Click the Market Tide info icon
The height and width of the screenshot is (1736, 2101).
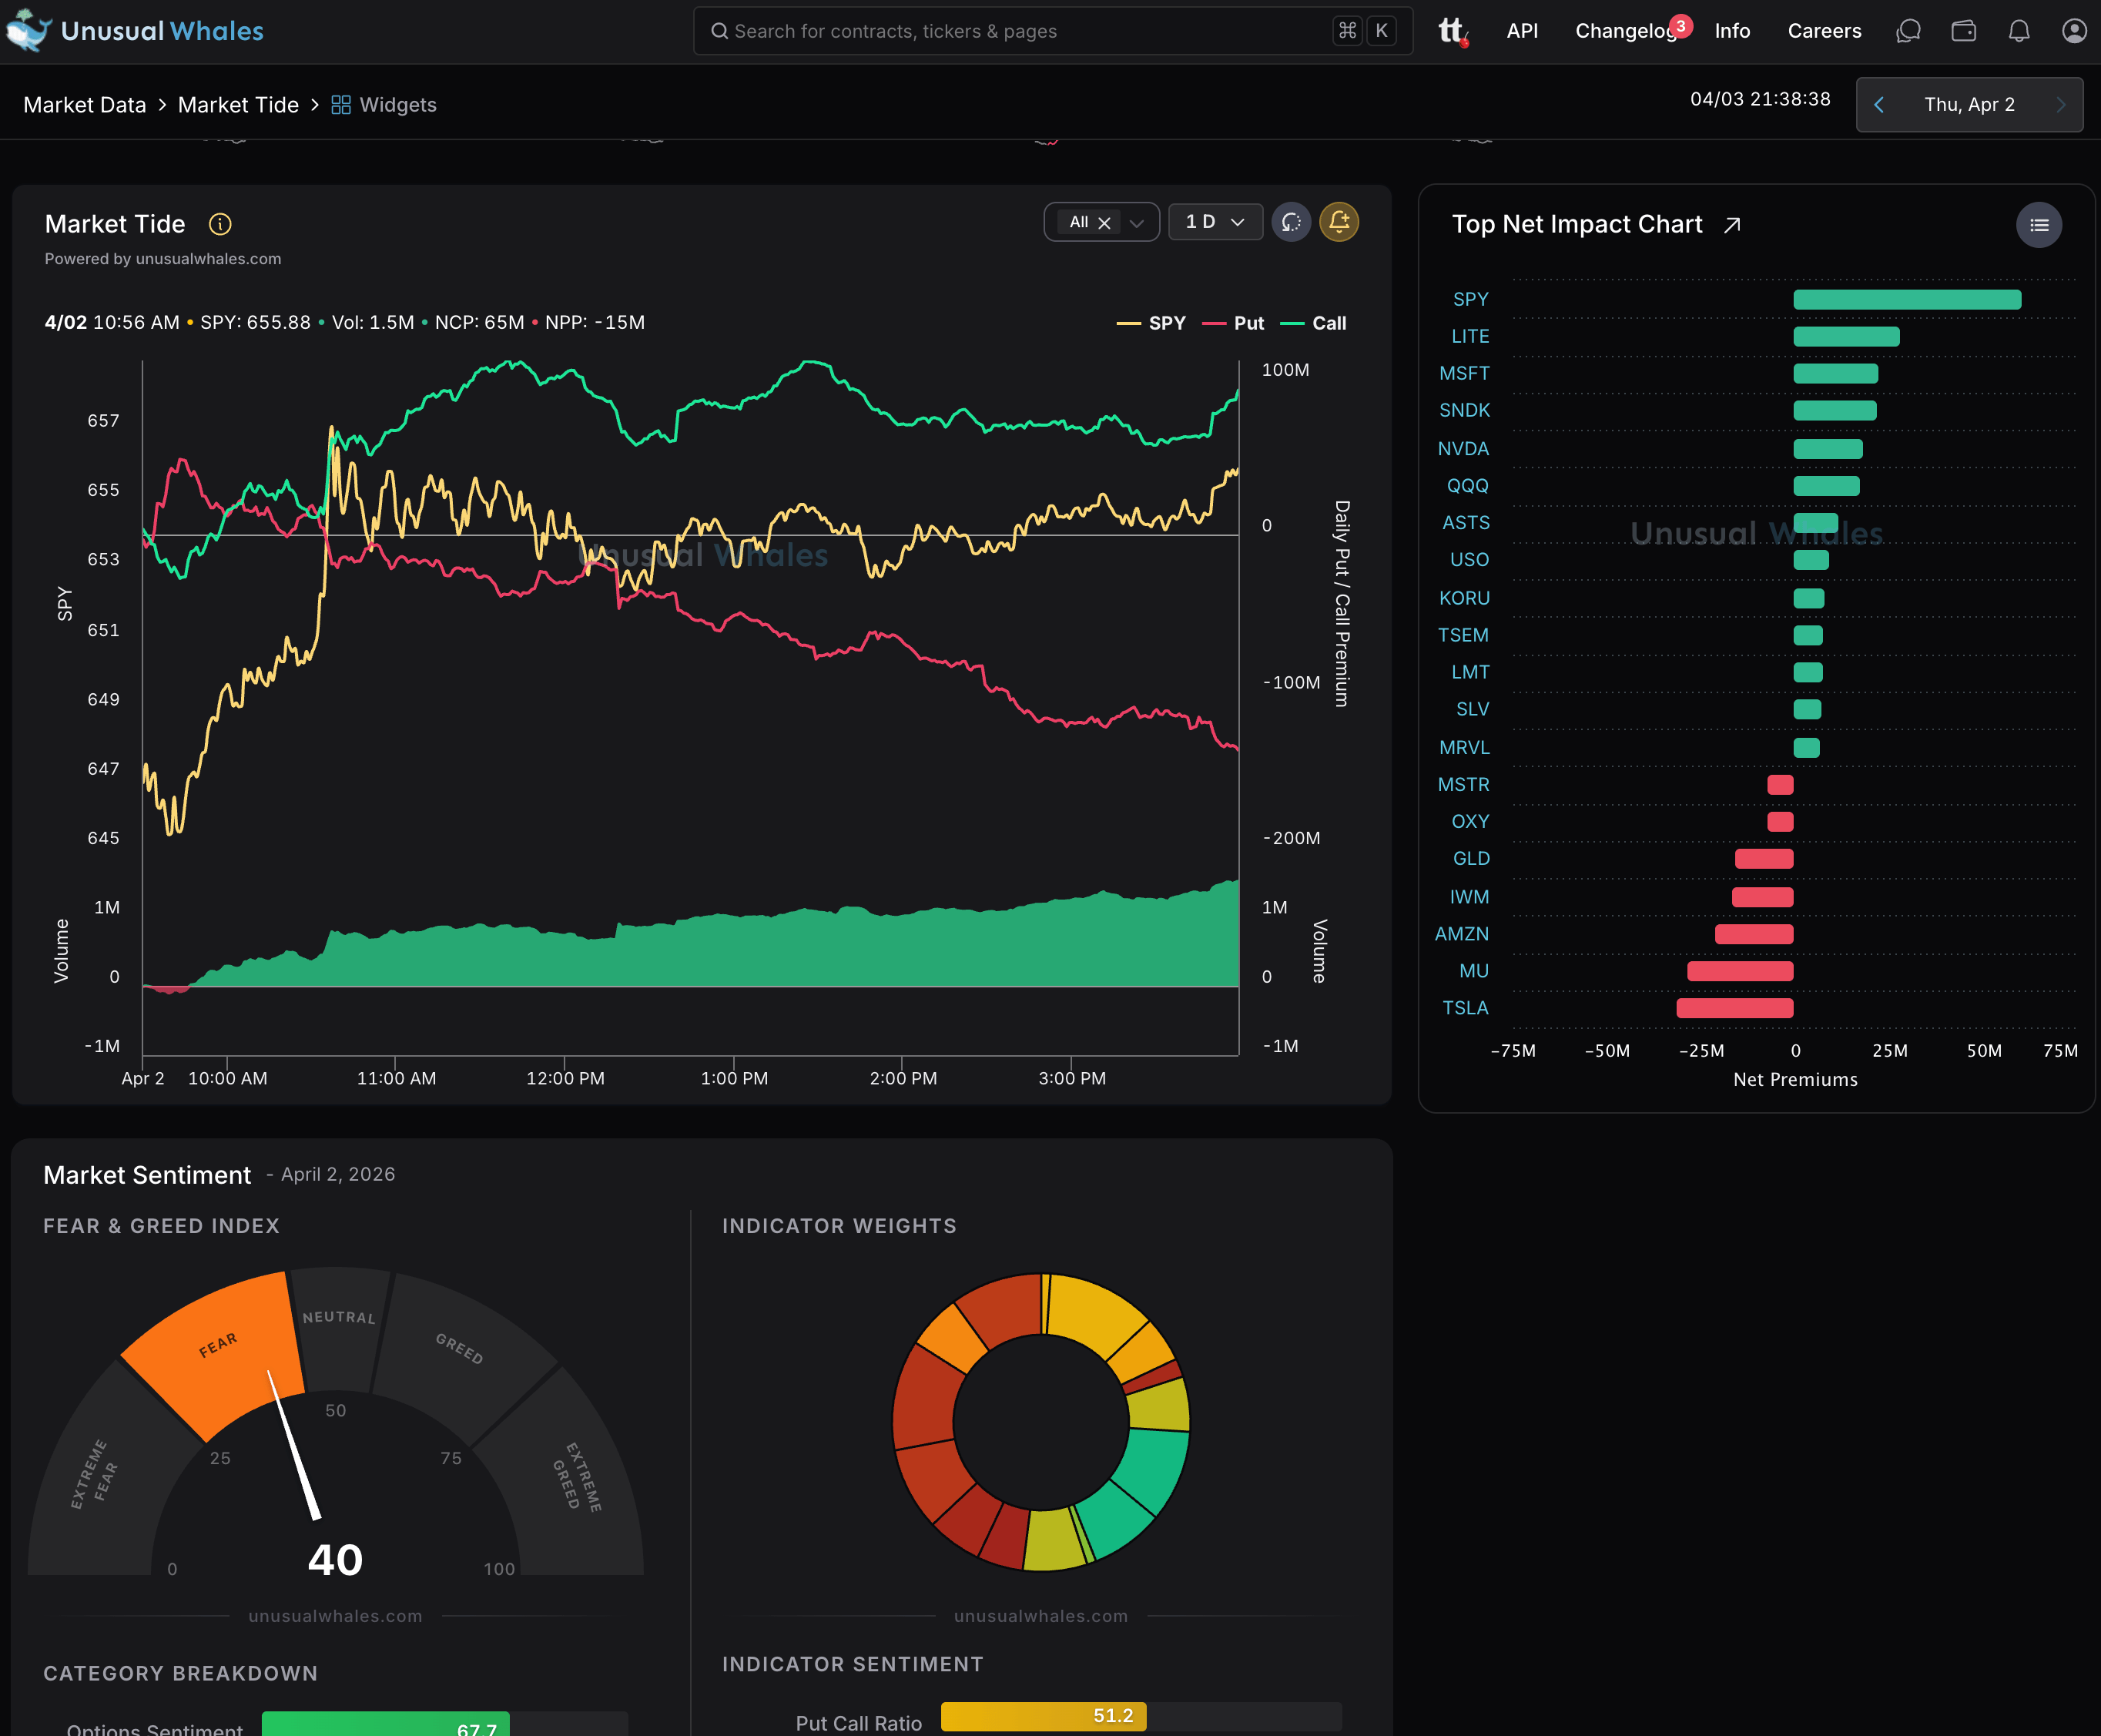tap(220, 224)
